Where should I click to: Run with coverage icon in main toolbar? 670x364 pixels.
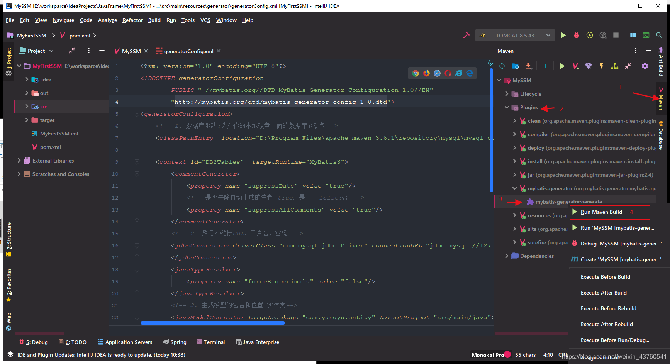[590, 35]
